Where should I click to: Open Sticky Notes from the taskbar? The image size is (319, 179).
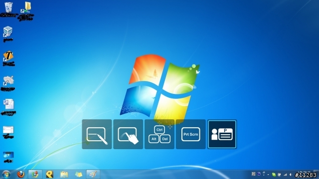point(79,175)
